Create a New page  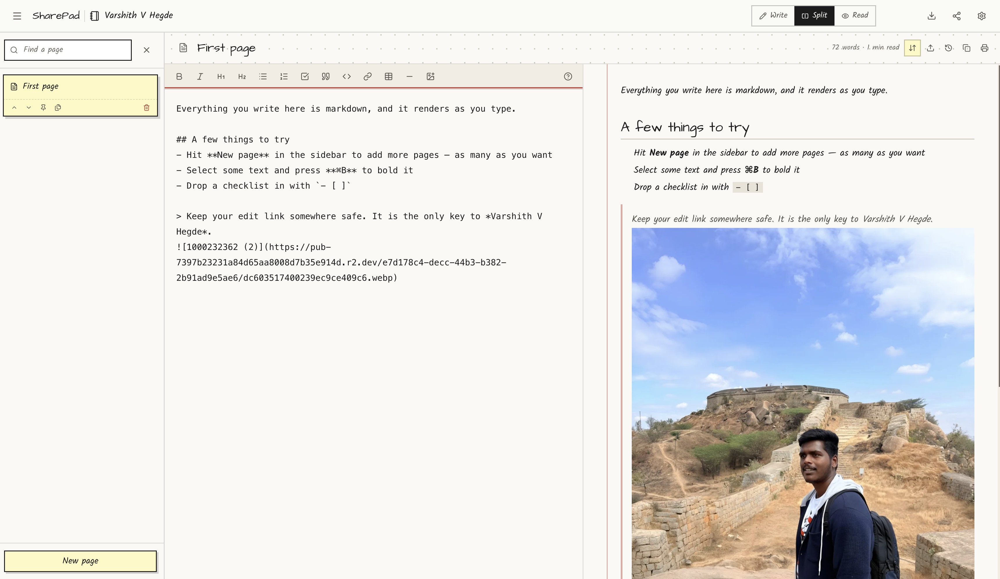pos(81,561)
